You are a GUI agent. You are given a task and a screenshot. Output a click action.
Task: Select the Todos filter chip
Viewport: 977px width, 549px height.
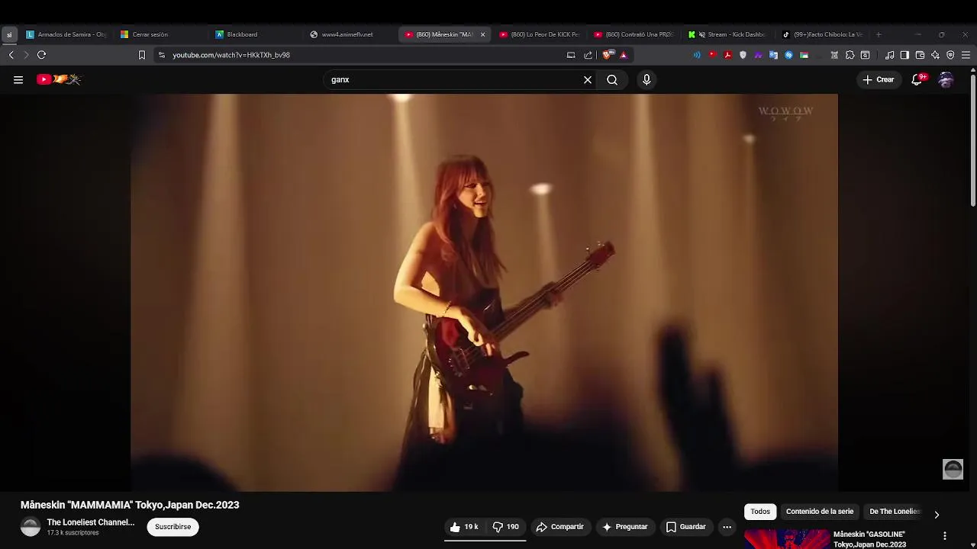point(760,512)
